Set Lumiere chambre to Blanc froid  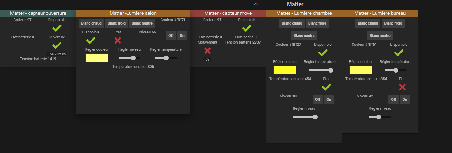coord(317,23)
